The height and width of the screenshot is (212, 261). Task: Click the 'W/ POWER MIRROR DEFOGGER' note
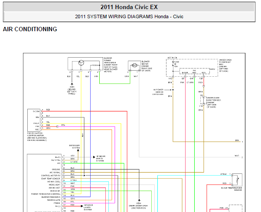click(158, 92)
